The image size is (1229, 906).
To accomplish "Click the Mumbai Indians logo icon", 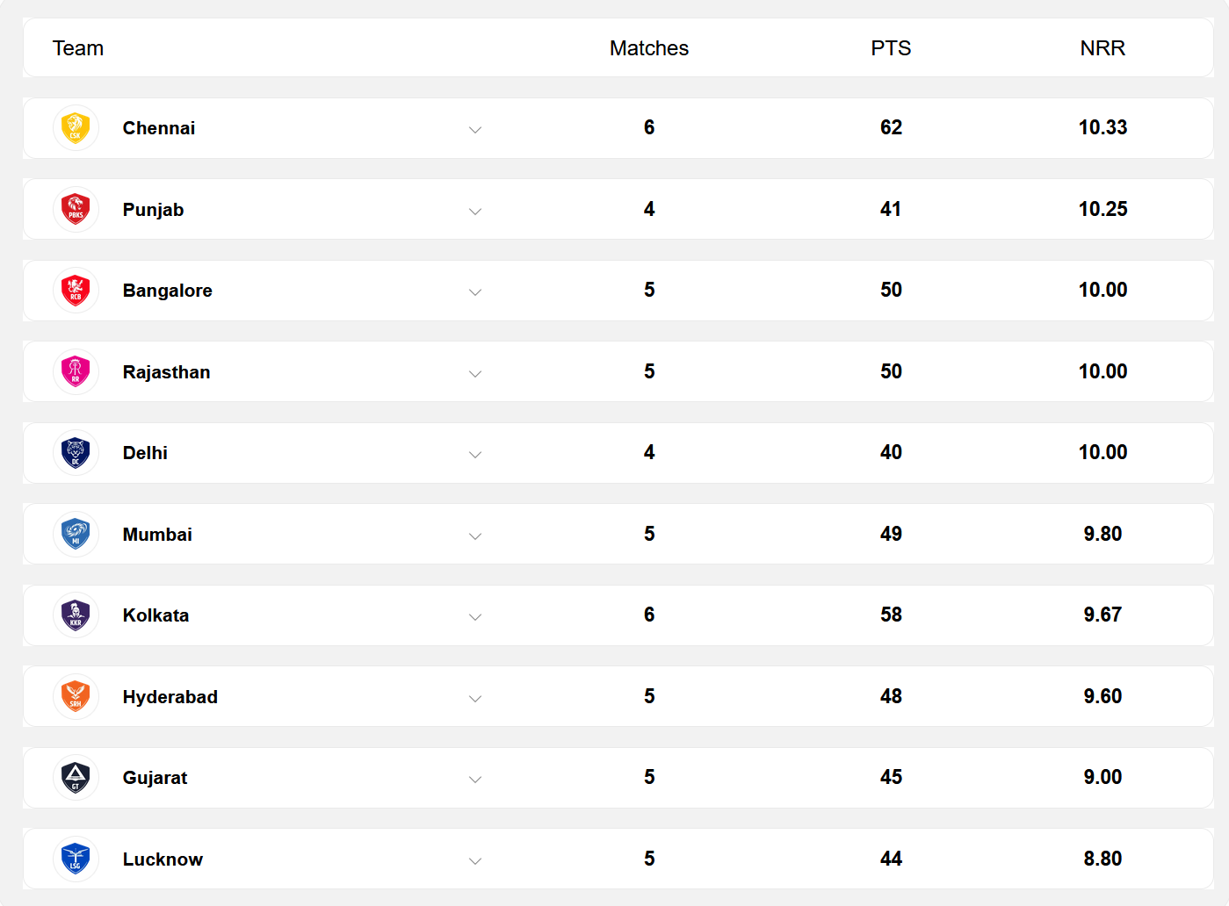I will click(x=76, y=535).
